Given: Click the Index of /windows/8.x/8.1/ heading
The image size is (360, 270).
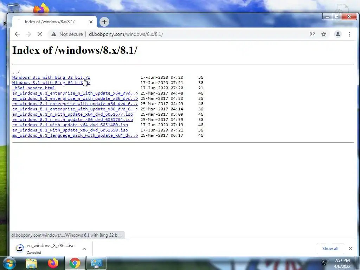Looking at the screenshot, I should click(x=75, y=50).
